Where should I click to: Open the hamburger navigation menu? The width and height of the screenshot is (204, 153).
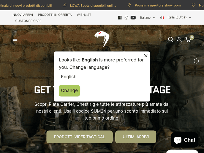[15, 39]
